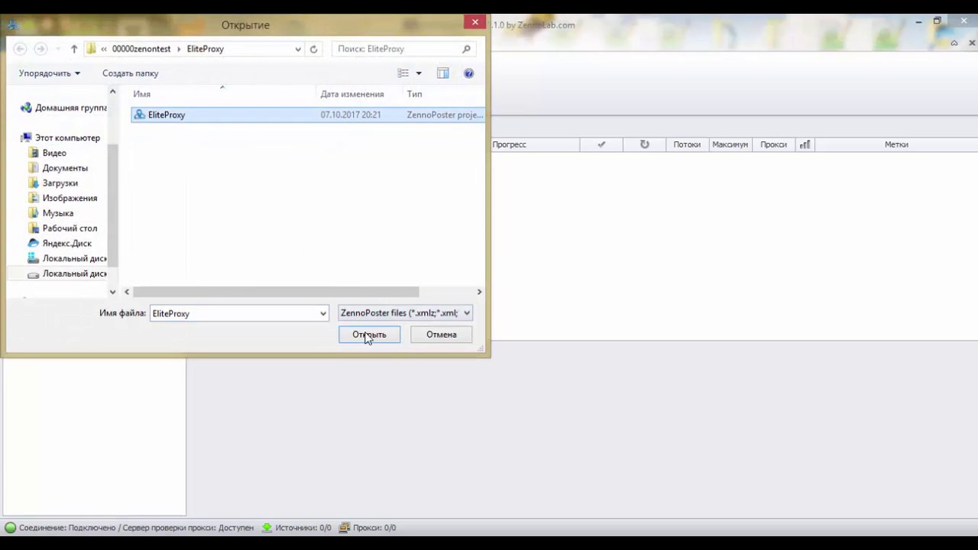Click horizontal scrollbar right arrow
This screenshot has width=978, height=550.
pyautogui.click(x=479, y=292)
